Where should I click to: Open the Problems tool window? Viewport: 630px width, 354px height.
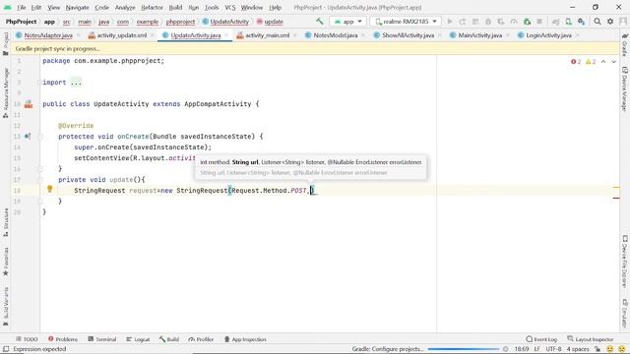tap(63, 339)
